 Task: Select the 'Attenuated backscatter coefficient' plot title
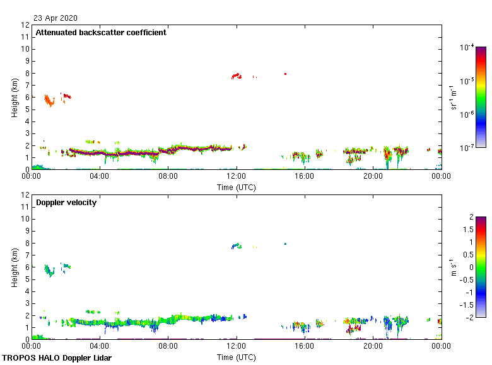tap(101, 33)
